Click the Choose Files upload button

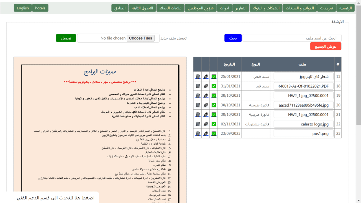point(140,38)
